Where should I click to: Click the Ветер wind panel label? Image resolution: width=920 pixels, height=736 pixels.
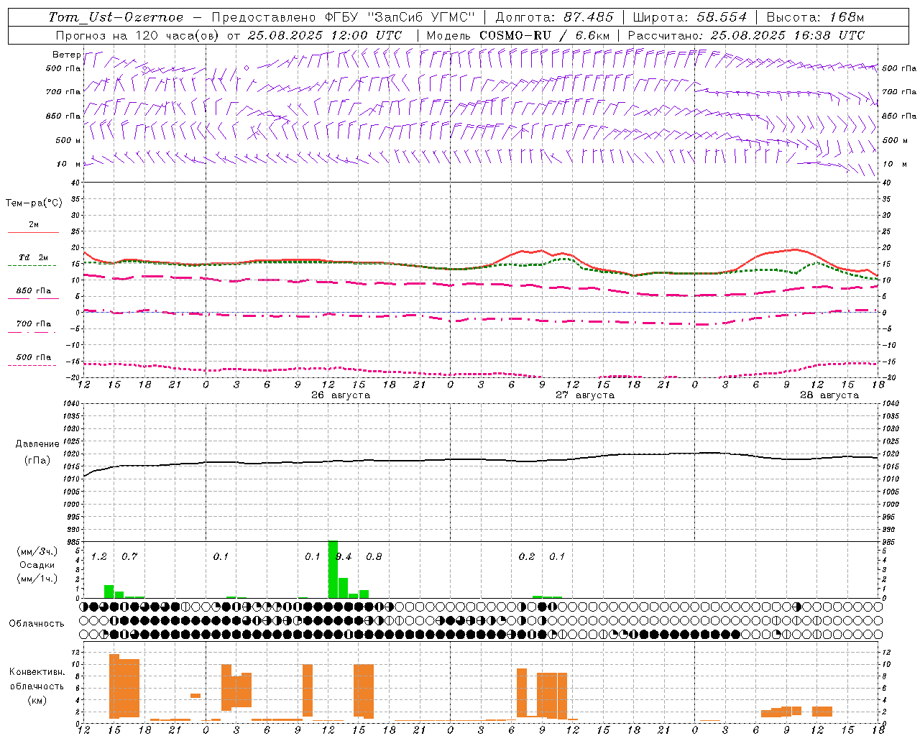(x=67, y=55)
